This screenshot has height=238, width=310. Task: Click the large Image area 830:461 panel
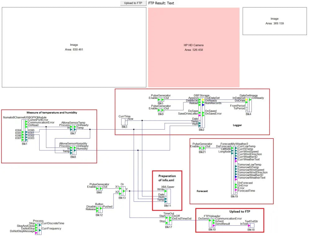pyautogui.click(x=74, y=47)
